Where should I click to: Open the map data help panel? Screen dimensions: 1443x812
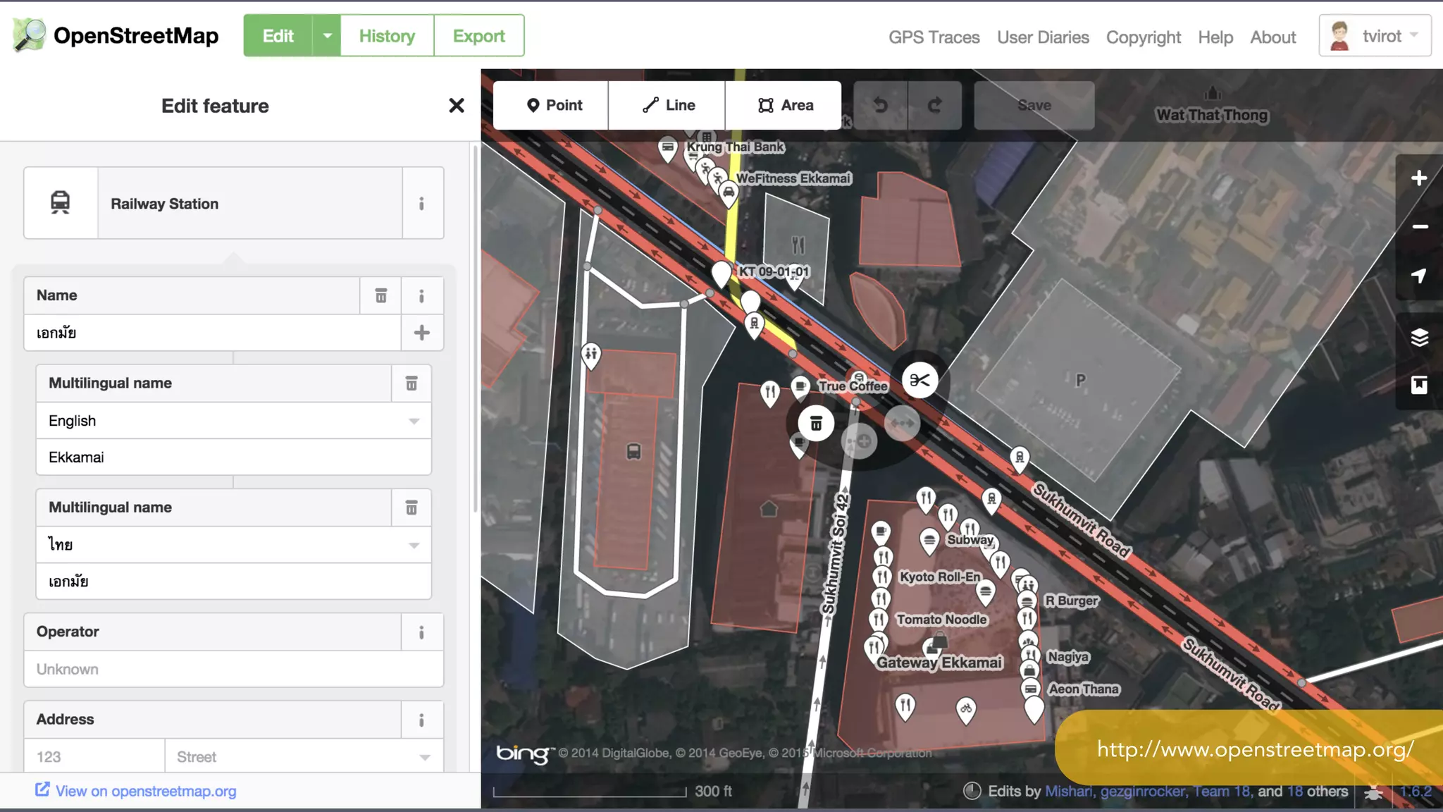click(x=1419, y=385)
